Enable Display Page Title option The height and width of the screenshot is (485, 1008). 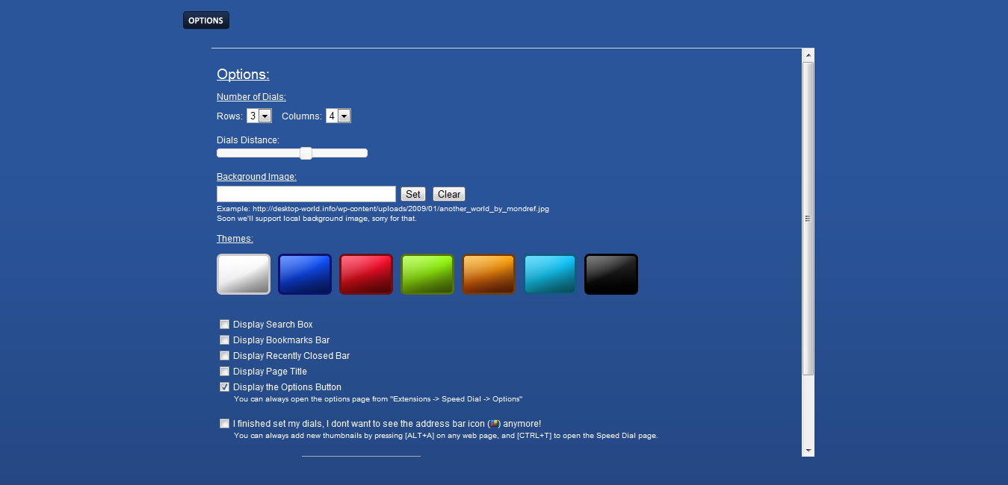(224, 372)
